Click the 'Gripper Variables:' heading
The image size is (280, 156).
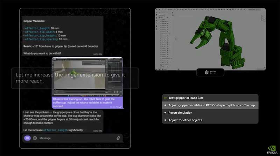click(x=34, y=21)
